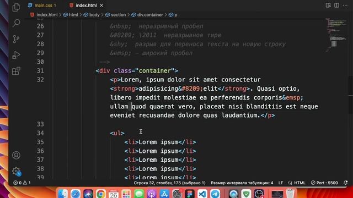Open the green shield app in the Dock

[247, 194]
